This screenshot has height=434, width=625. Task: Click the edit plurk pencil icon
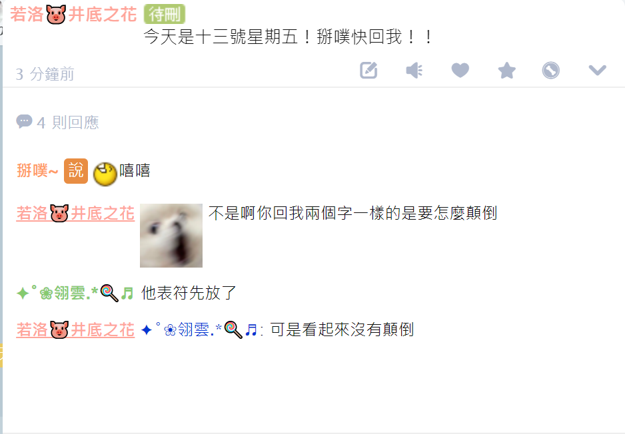click(x=368, y=71)
